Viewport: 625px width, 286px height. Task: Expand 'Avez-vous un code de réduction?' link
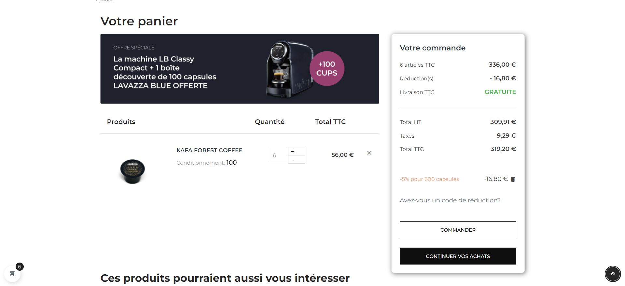click(450, 200)
